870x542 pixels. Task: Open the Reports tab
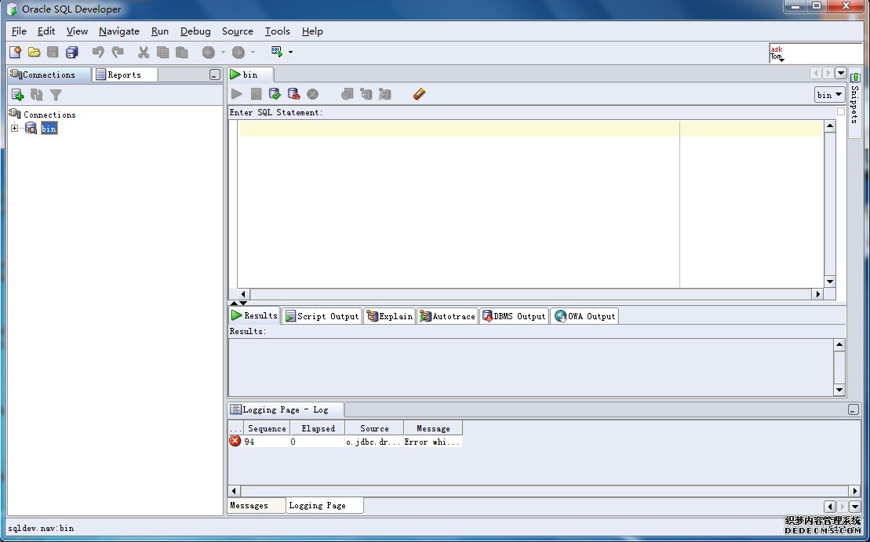124,75
